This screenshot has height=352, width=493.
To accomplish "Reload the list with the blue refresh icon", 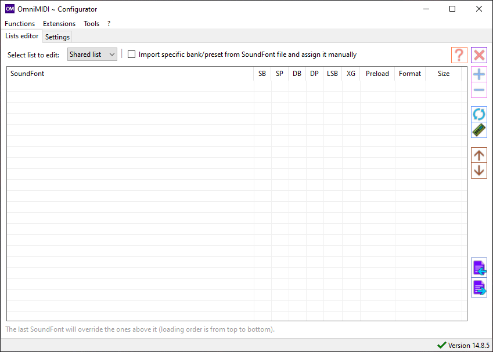I will tap(479, 114).
